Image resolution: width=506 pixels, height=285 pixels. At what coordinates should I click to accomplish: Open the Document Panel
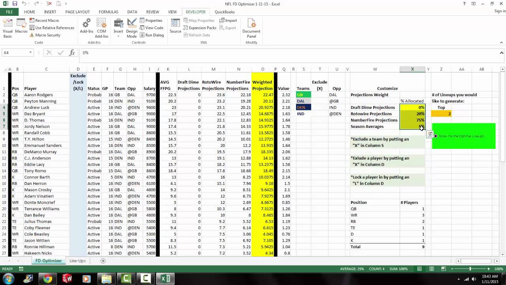pos(251,28)
